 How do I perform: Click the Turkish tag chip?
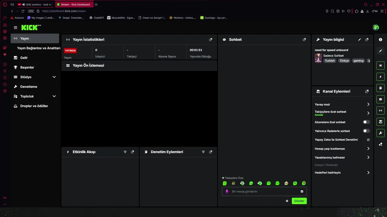[330, 61]
